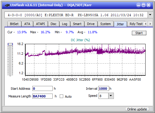The image size is (155, 113).
Task: Click the Online update button
Action: (137, 109)
